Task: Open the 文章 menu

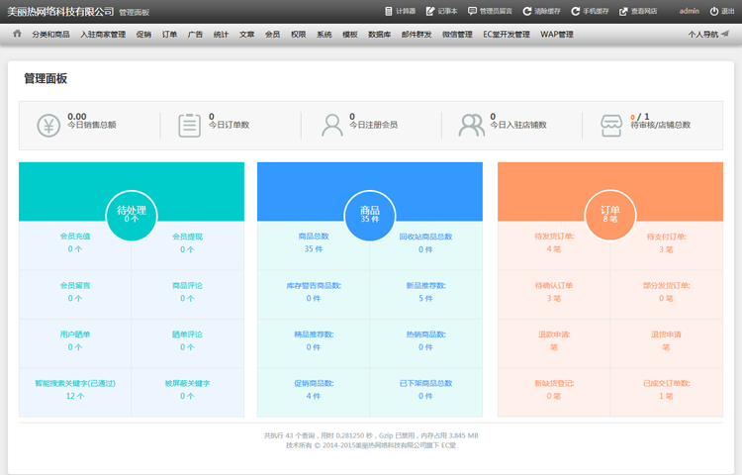Action: pyautogui.click(x=246, y=34)
